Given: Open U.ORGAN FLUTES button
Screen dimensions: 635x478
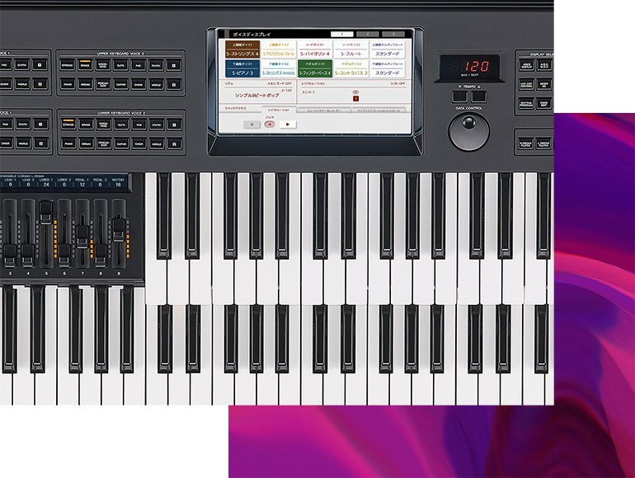Looking at the screenshot, I should 526,143.
